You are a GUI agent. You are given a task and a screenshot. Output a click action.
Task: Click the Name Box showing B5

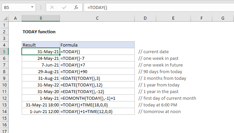point(15,7)
